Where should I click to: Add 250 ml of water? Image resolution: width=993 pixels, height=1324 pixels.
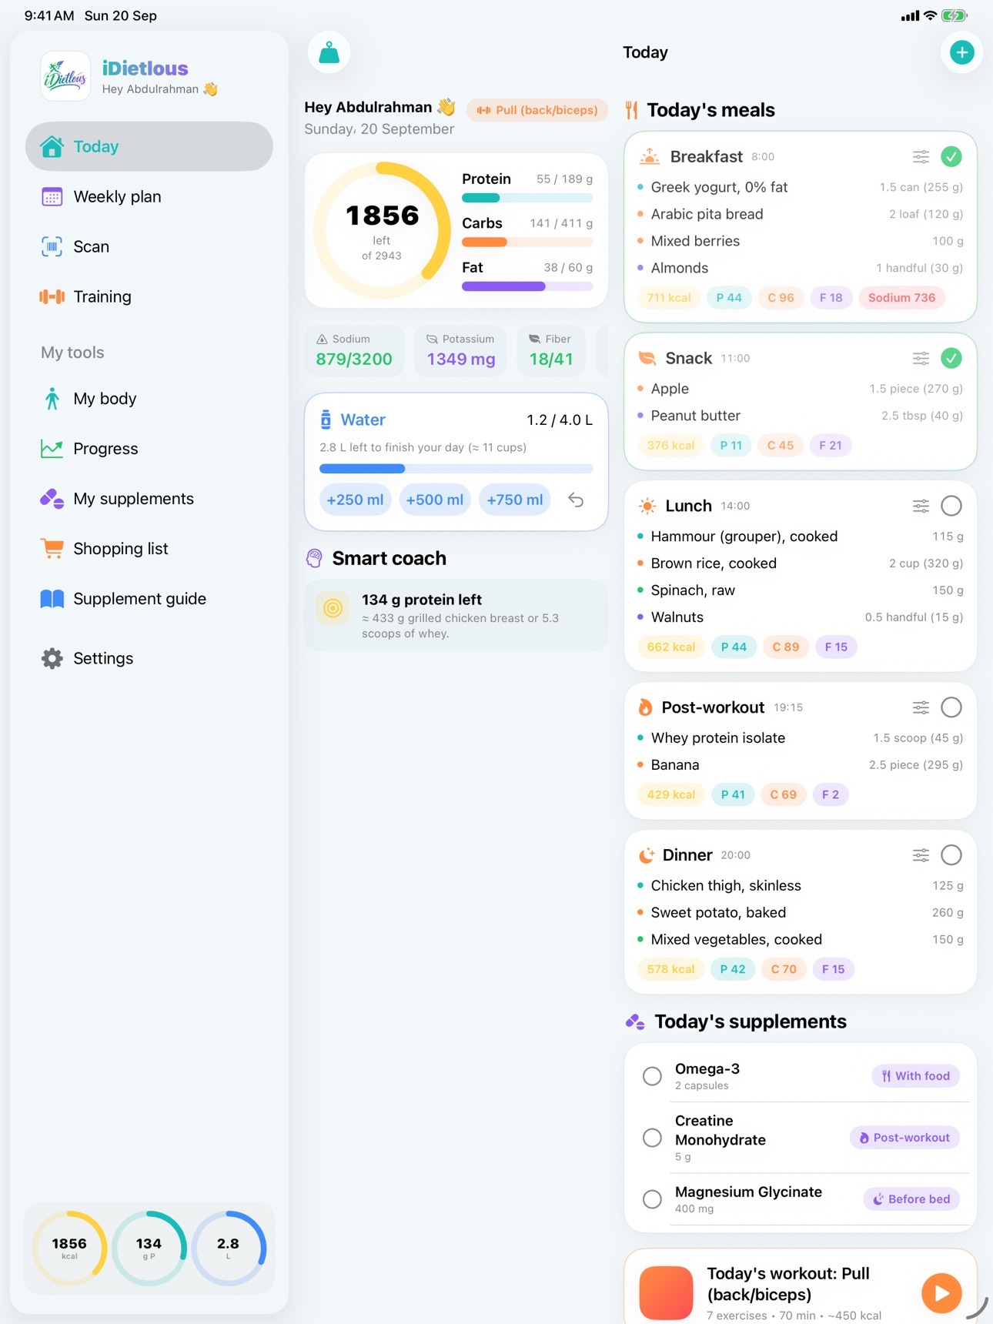pos(355,500)
